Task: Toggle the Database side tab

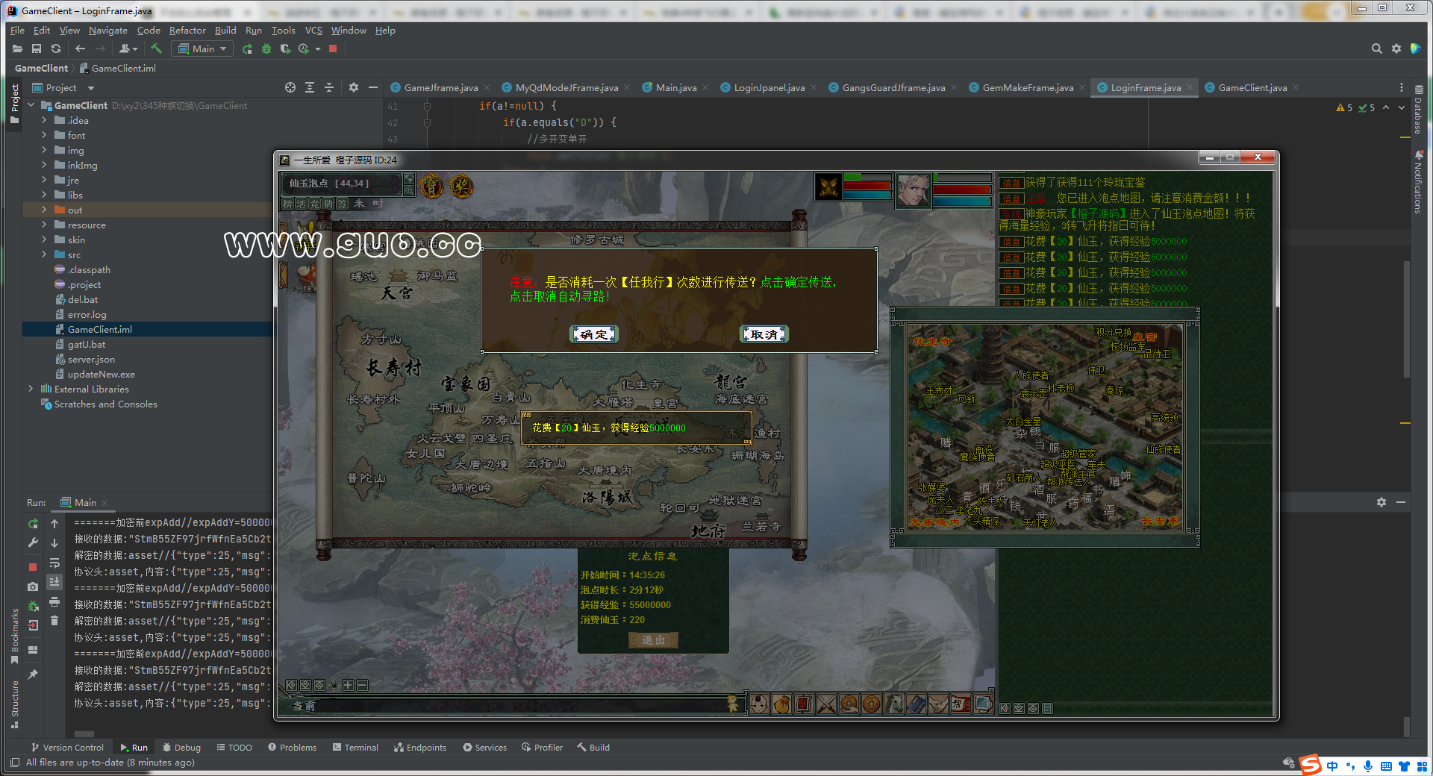Action: [x=1418, y=109]
